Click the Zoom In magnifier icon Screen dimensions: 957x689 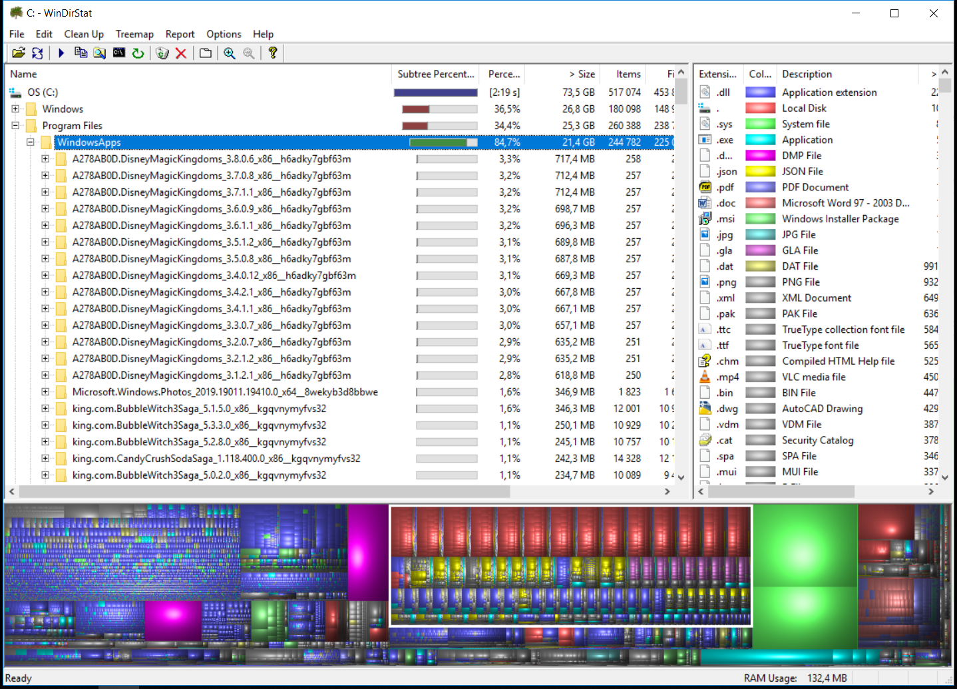[230, 53]
